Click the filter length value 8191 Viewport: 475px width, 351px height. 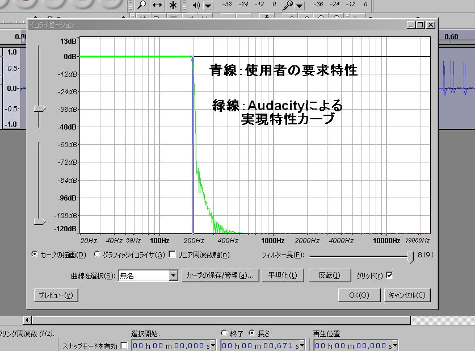click(426, 255)
